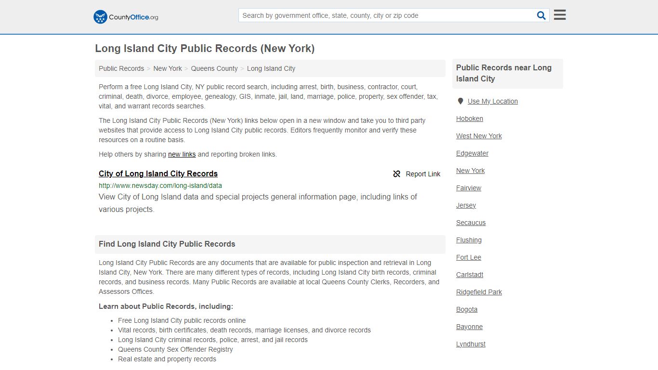
Task: Open Carlstadt link
Action: click(x=470, y=275)
